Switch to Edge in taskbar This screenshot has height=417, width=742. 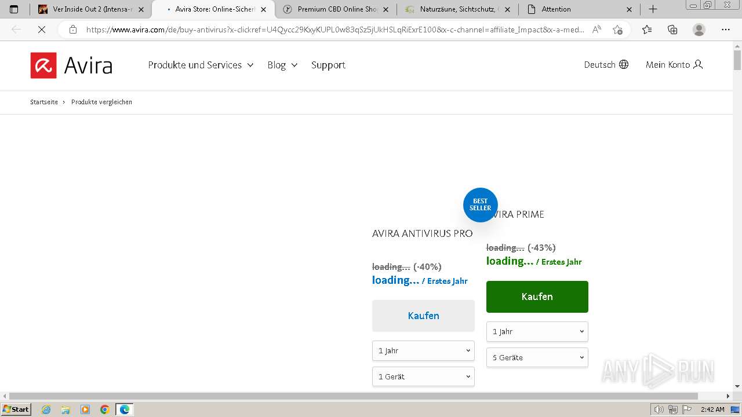125,409
